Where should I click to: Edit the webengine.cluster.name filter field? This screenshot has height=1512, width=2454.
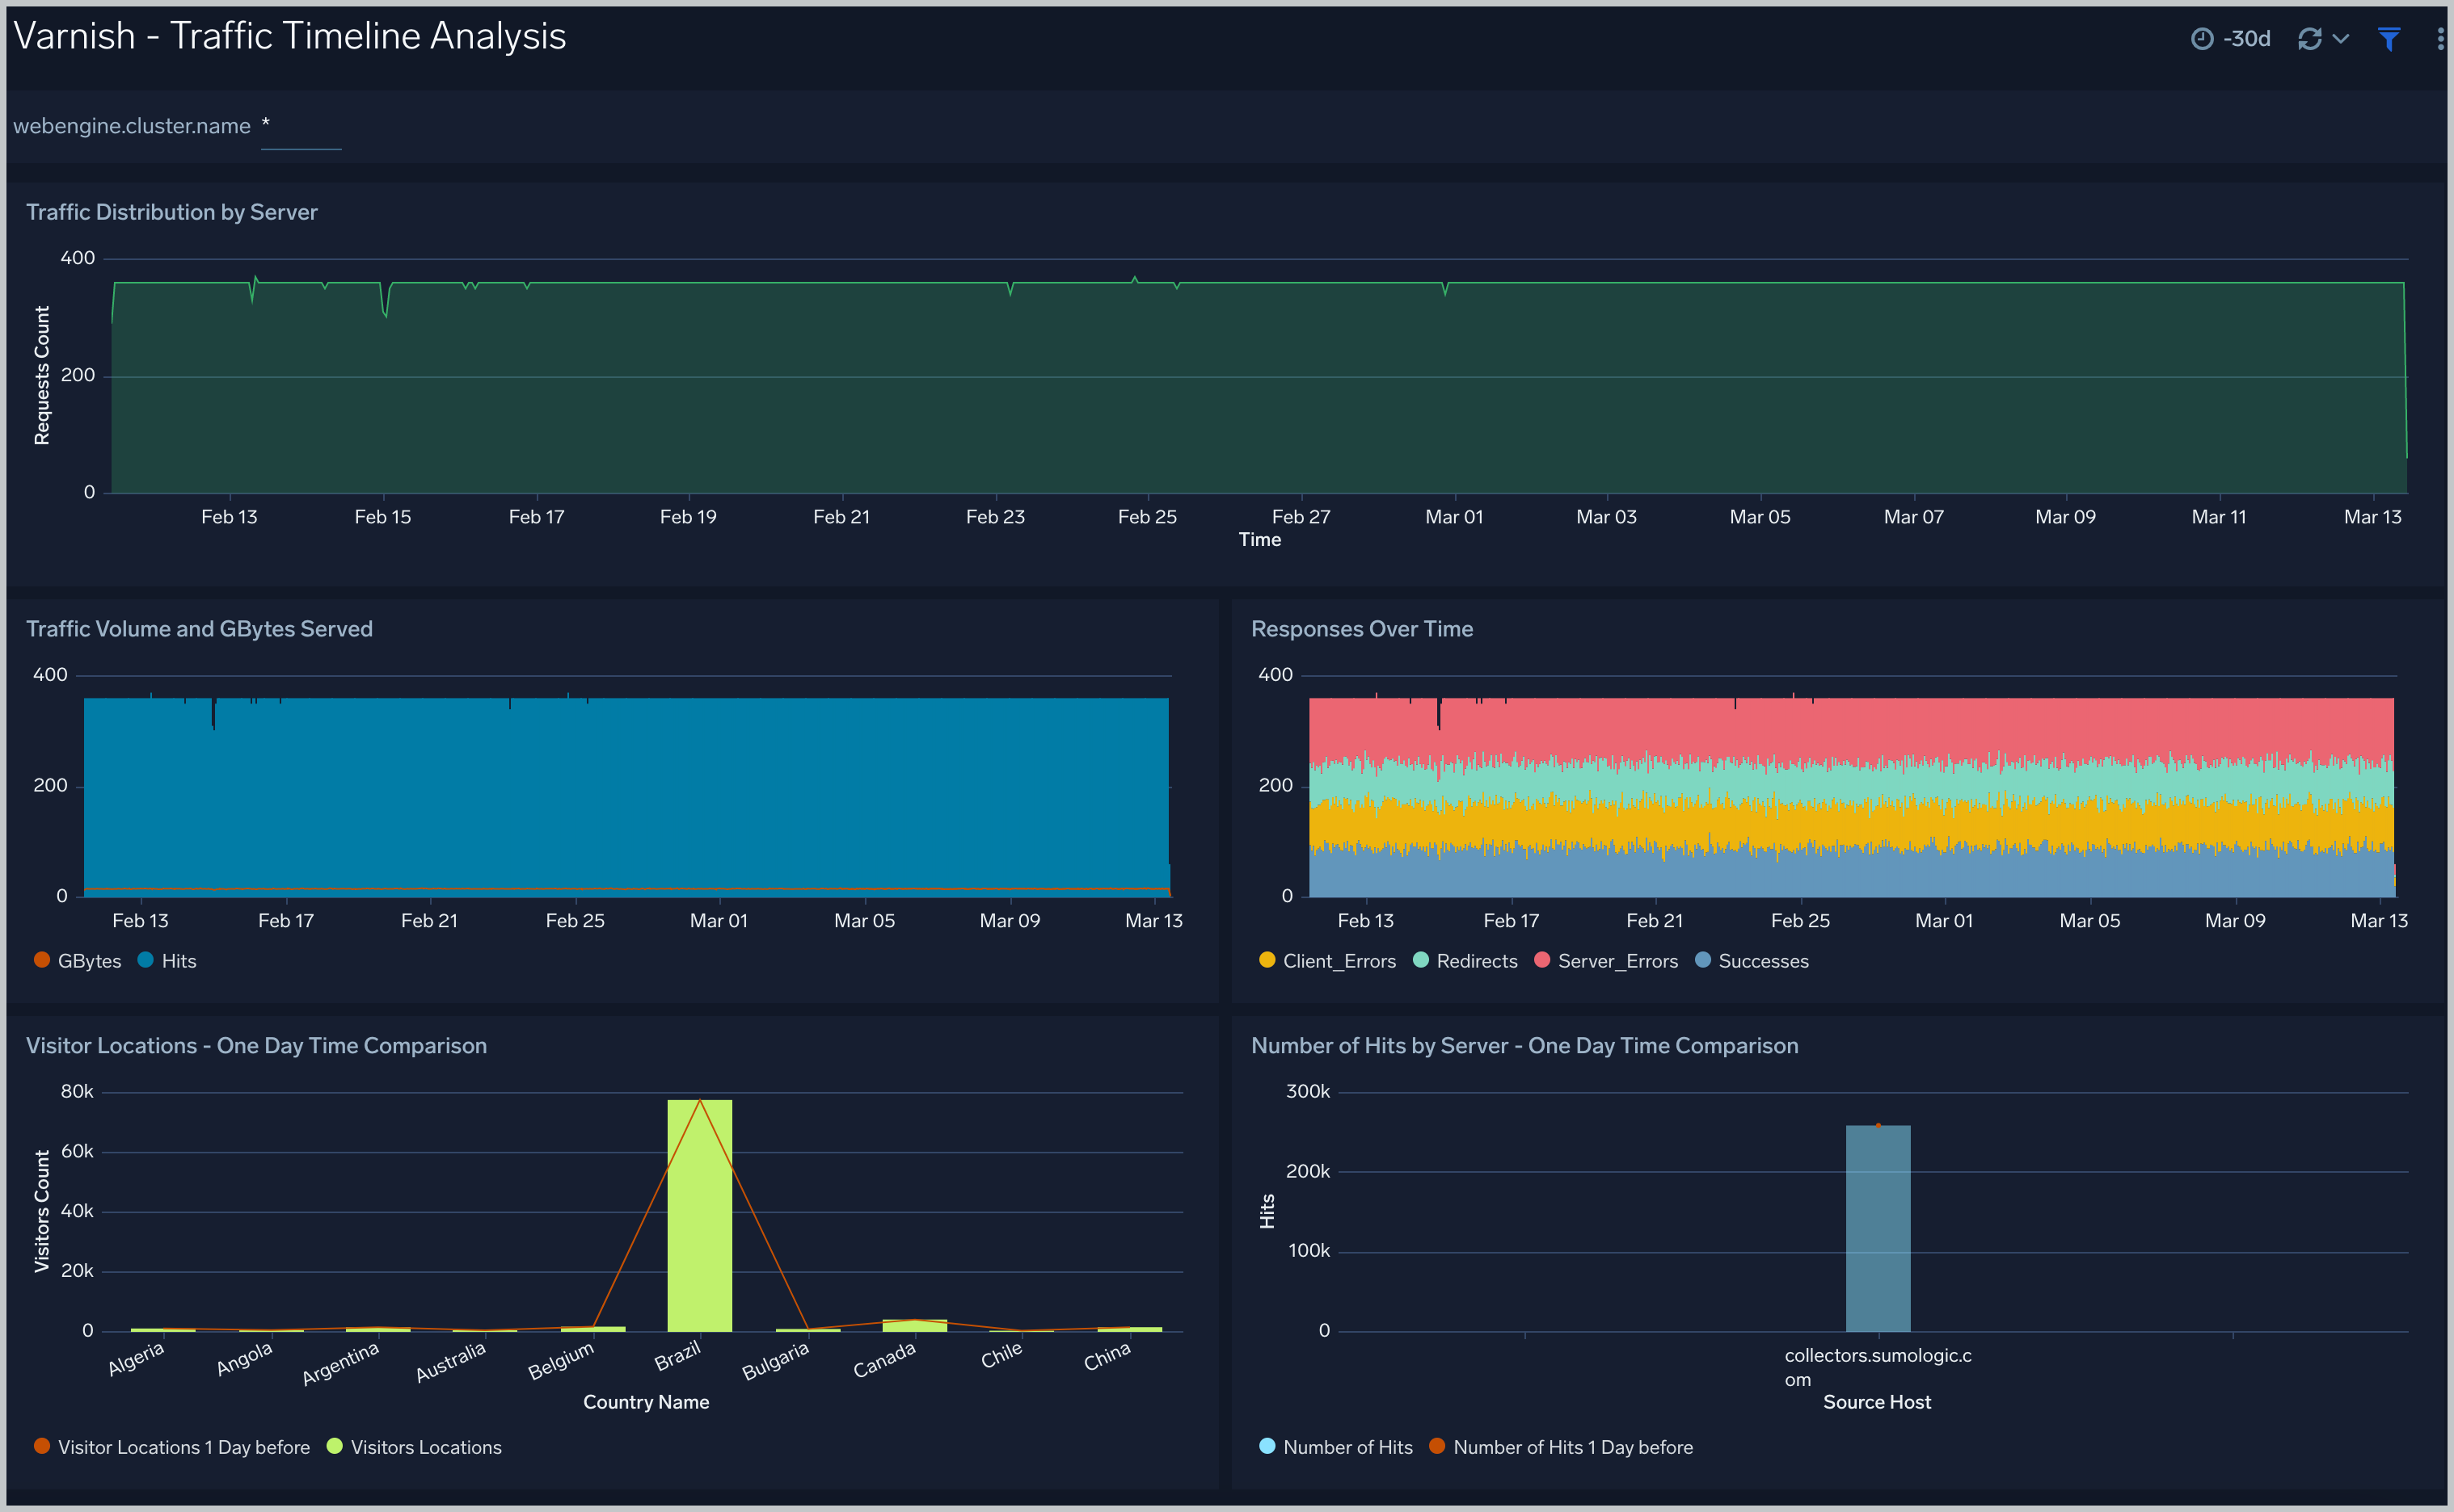click(x=300, y=127)
